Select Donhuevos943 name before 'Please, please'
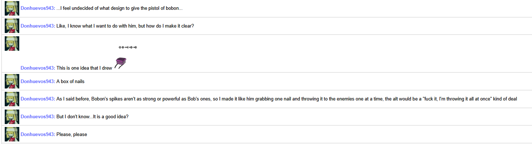The image size is (532, 144). pos(38,135)
